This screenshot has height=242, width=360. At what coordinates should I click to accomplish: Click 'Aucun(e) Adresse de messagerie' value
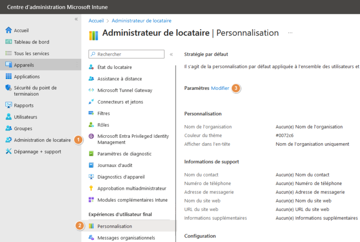(310, 192)
